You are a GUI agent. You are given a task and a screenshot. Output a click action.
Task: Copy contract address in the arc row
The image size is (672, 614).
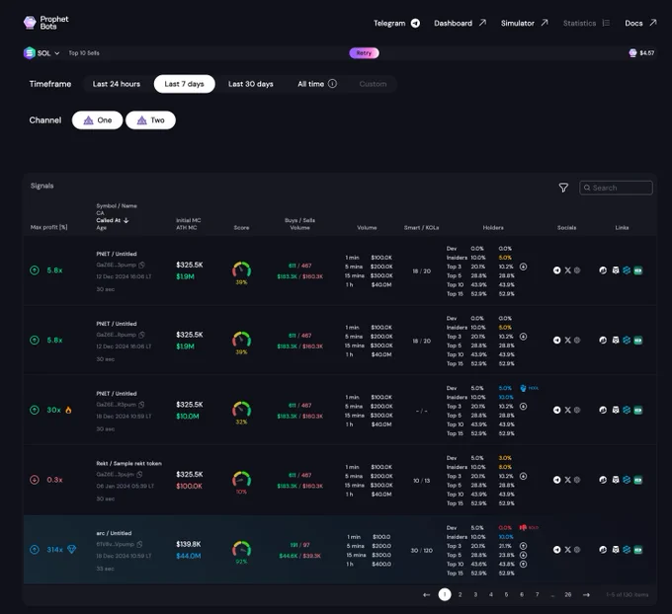pyautogui.click(x=139, y=544)
